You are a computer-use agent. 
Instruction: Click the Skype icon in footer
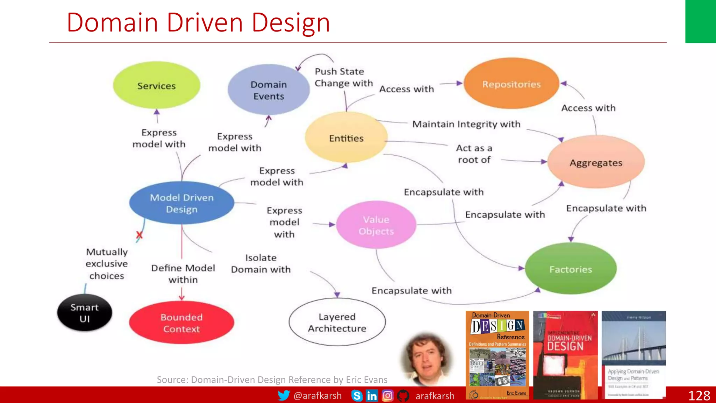(x=357, y=396)
